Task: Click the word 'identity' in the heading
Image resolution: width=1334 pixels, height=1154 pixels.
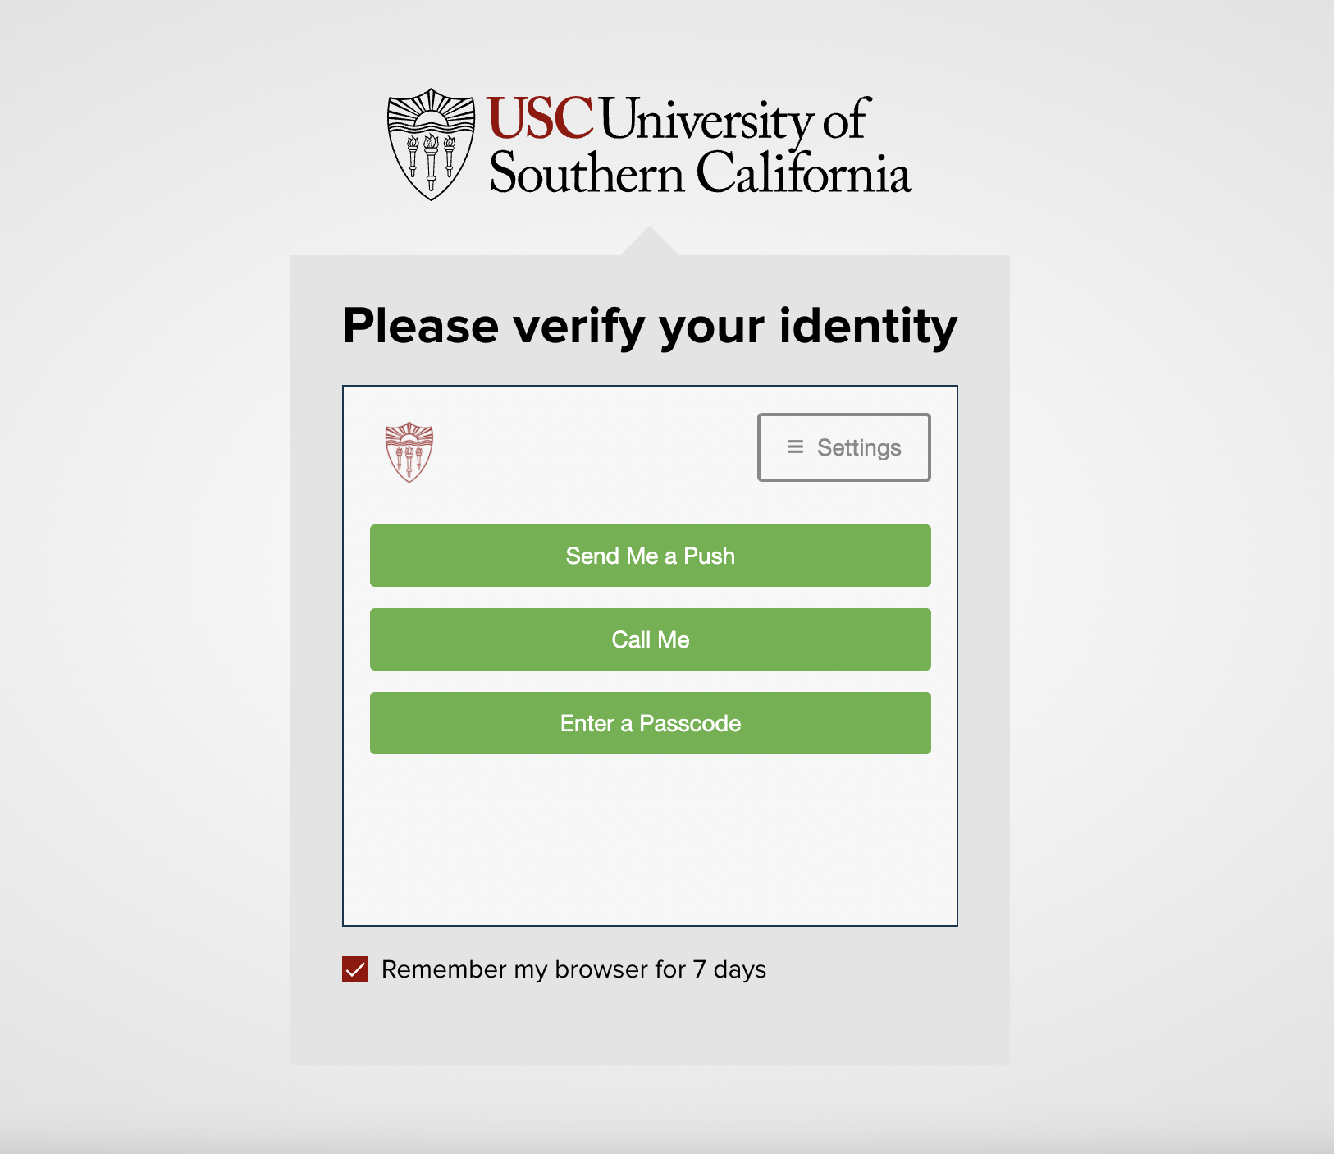Action: click(868, 326)
